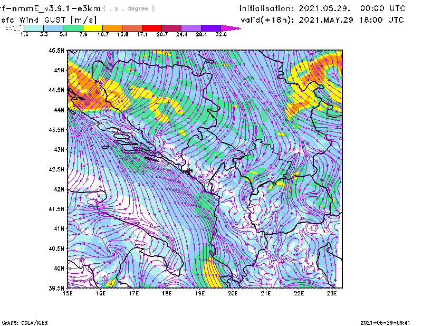Click the light blue 3.3–5.4 legend swatch
The image size is (422, 326).
point(53,28)
